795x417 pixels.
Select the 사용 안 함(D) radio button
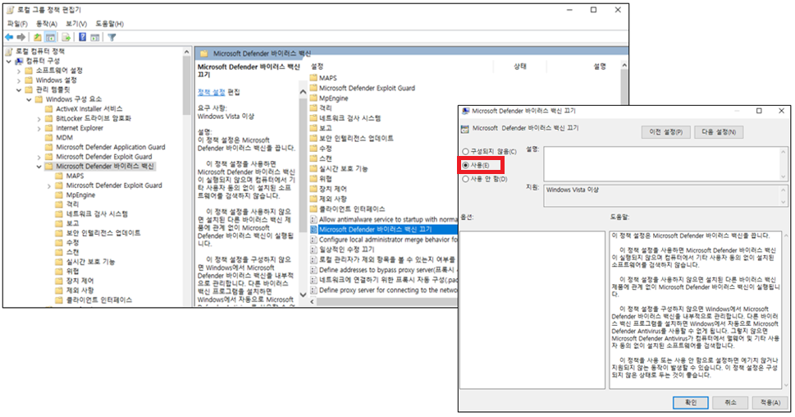click(x=465, y=179)
